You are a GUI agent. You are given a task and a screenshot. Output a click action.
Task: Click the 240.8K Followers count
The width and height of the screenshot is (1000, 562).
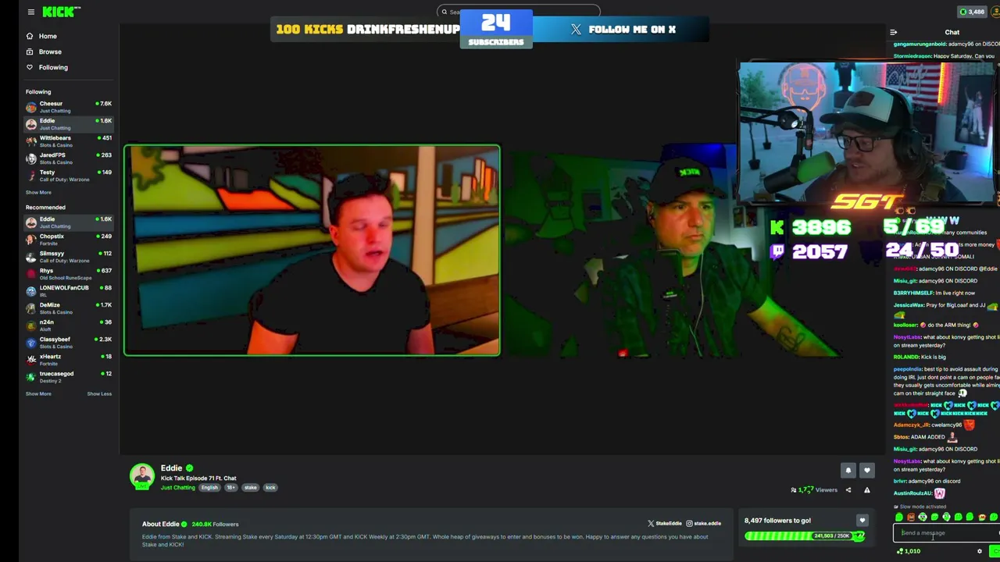click(215, 525)
